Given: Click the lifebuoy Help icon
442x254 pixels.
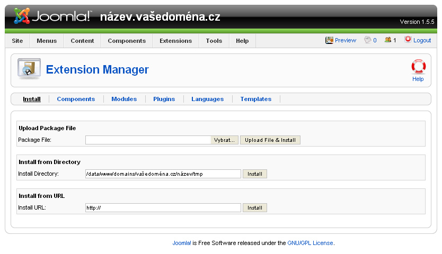Looking at the screenshot, I should 418,67.
